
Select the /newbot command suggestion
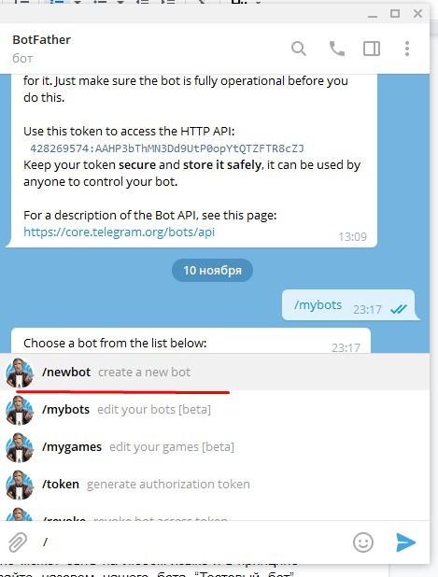(x=215, y=372)
